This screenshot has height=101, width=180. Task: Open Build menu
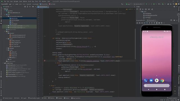pyautogui.click(x=30, y=1)
